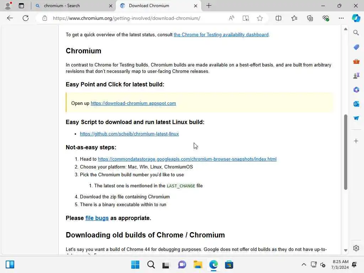Screen dimensions: 364x273
Task: Click the address bar URL
Action: click(x=127, y=18)
